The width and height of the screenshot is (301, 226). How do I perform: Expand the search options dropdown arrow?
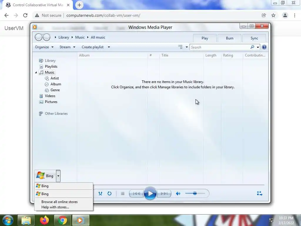(258, 47)
